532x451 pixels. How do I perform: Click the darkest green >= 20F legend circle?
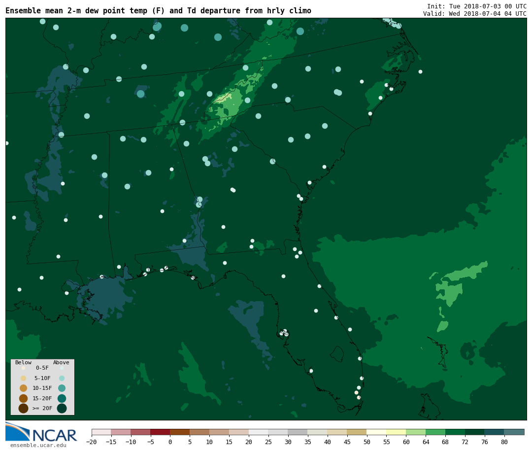(62, 408)
